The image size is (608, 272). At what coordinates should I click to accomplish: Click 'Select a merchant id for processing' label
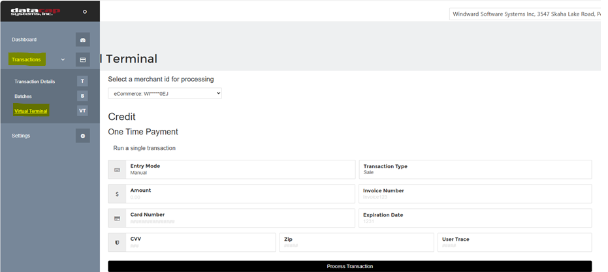point(161,79)
